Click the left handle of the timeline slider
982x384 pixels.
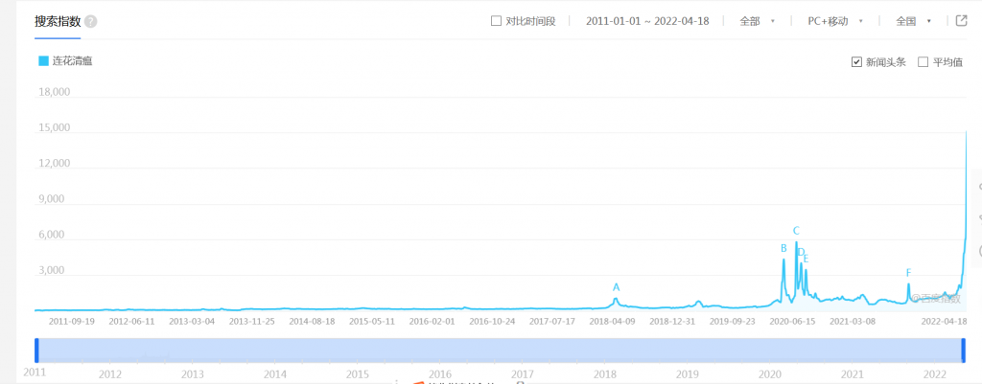[x=36, y=350]
